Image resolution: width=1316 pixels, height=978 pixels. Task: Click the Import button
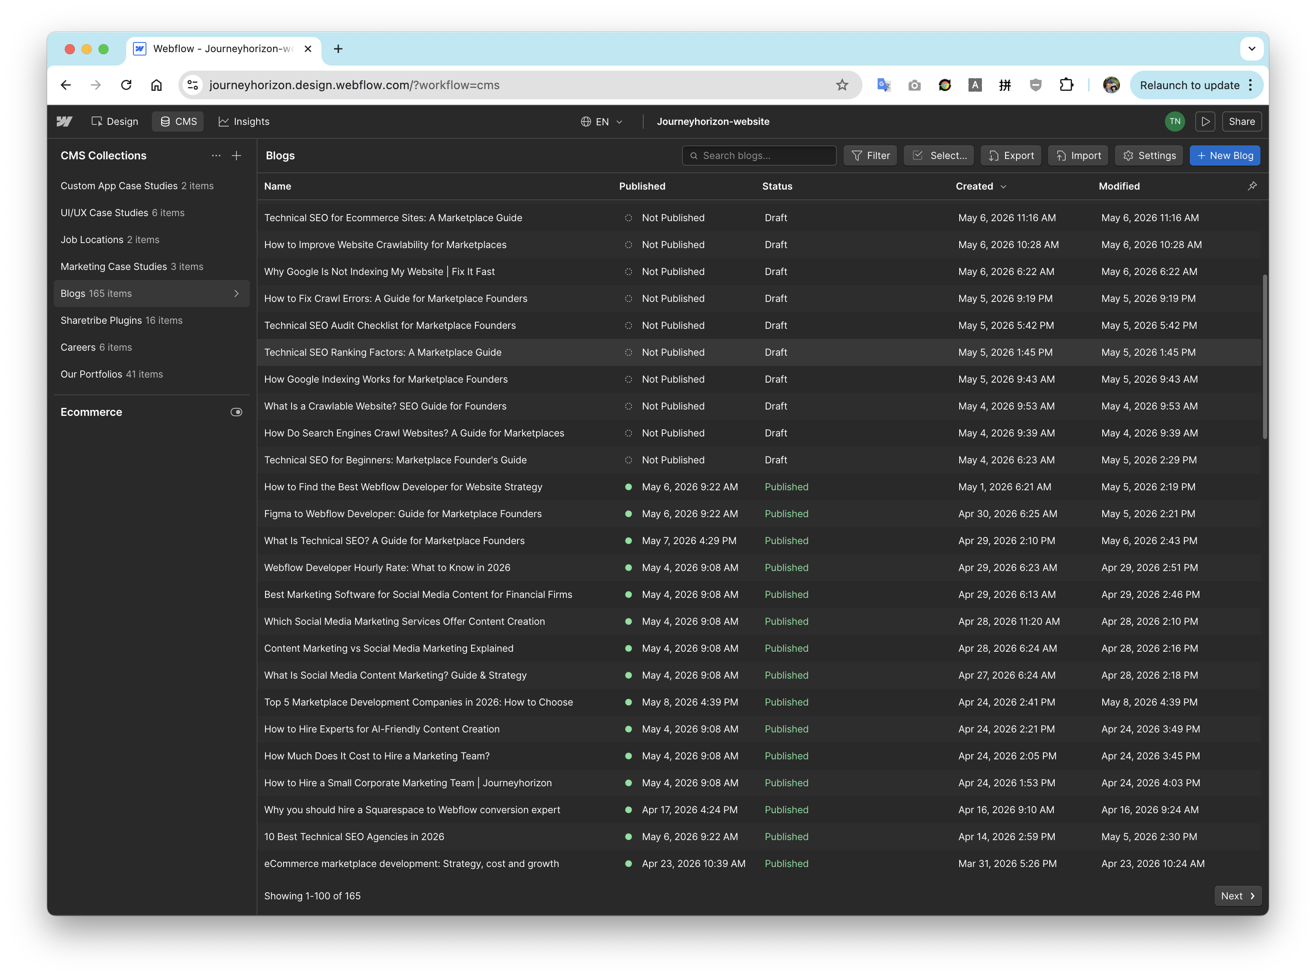coord(1077,156)
